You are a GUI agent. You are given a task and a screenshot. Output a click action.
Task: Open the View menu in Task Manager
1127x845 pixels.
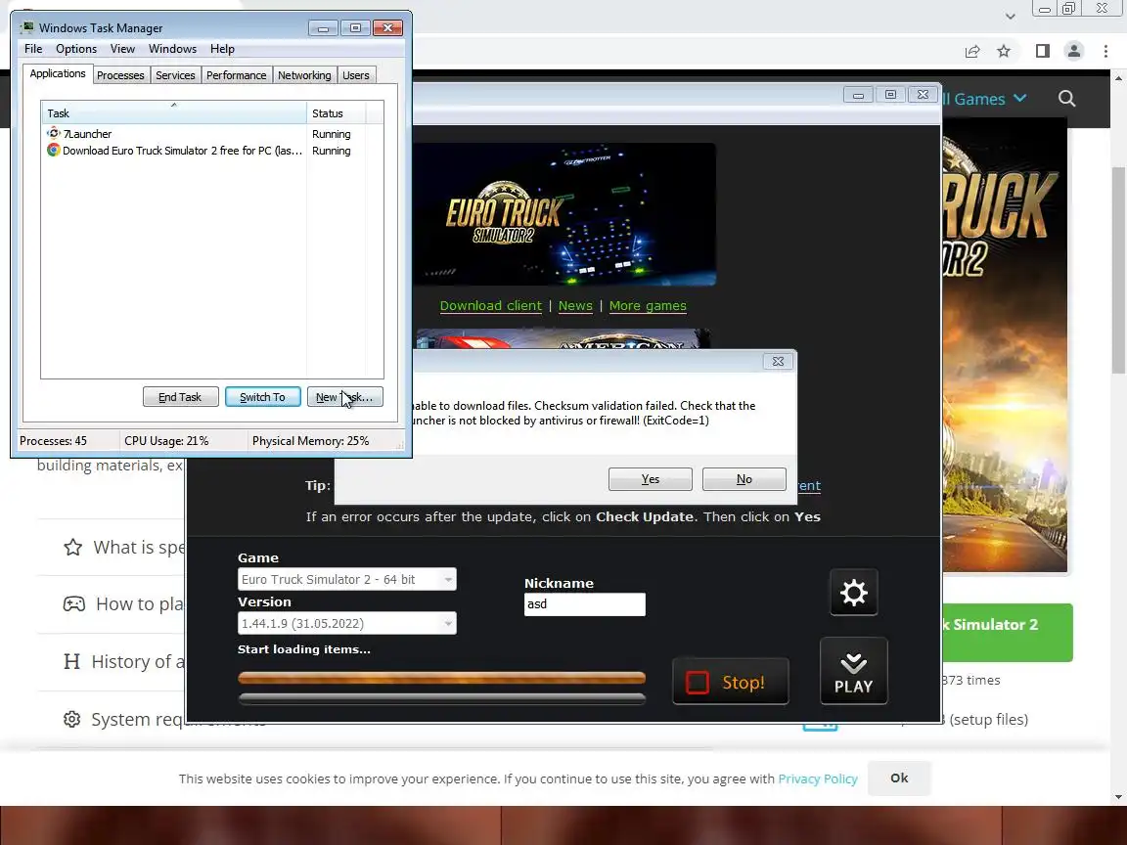[x=122, y=49]
